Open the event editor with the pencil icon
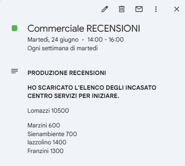Screen dimensions: 185x166 [x=105, y=9]
